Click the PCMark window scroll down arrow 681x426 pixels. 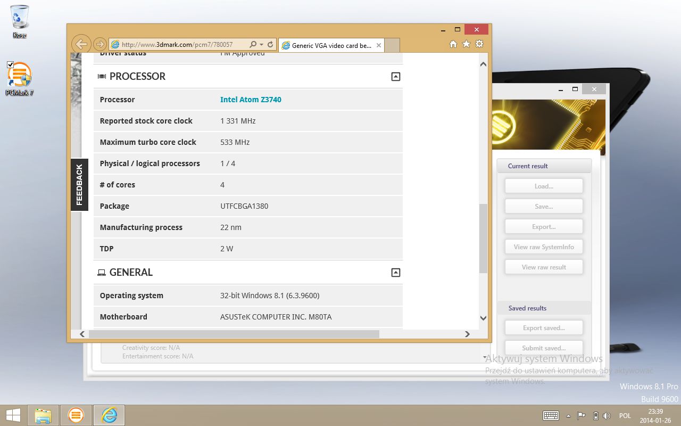coord(486,358)
